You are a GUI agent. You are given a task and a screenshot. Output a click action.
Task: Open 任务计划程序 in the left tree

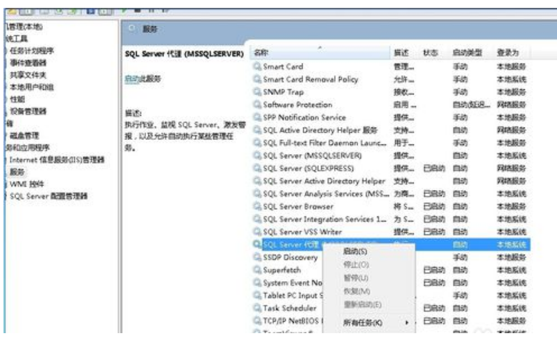tap(31, 51)
